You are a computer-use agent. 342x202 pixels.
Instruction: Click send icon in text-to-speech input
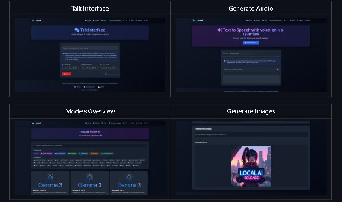(x=277, y=69)
